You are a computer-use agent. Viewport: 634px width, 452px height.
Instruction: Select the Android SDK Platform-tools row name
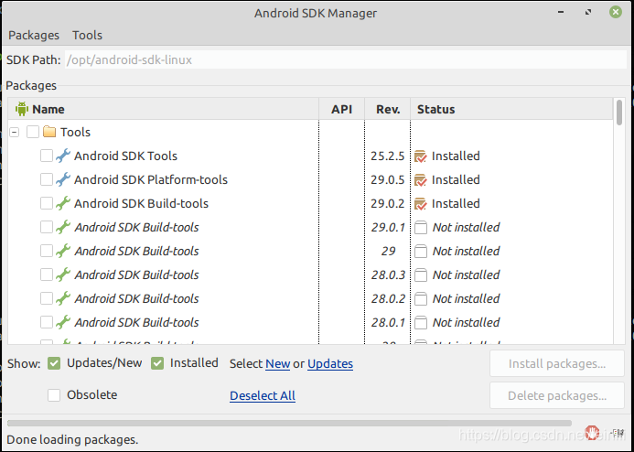(x=151, y=179)
